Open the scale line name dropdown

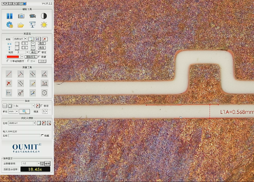pos(25,39)
